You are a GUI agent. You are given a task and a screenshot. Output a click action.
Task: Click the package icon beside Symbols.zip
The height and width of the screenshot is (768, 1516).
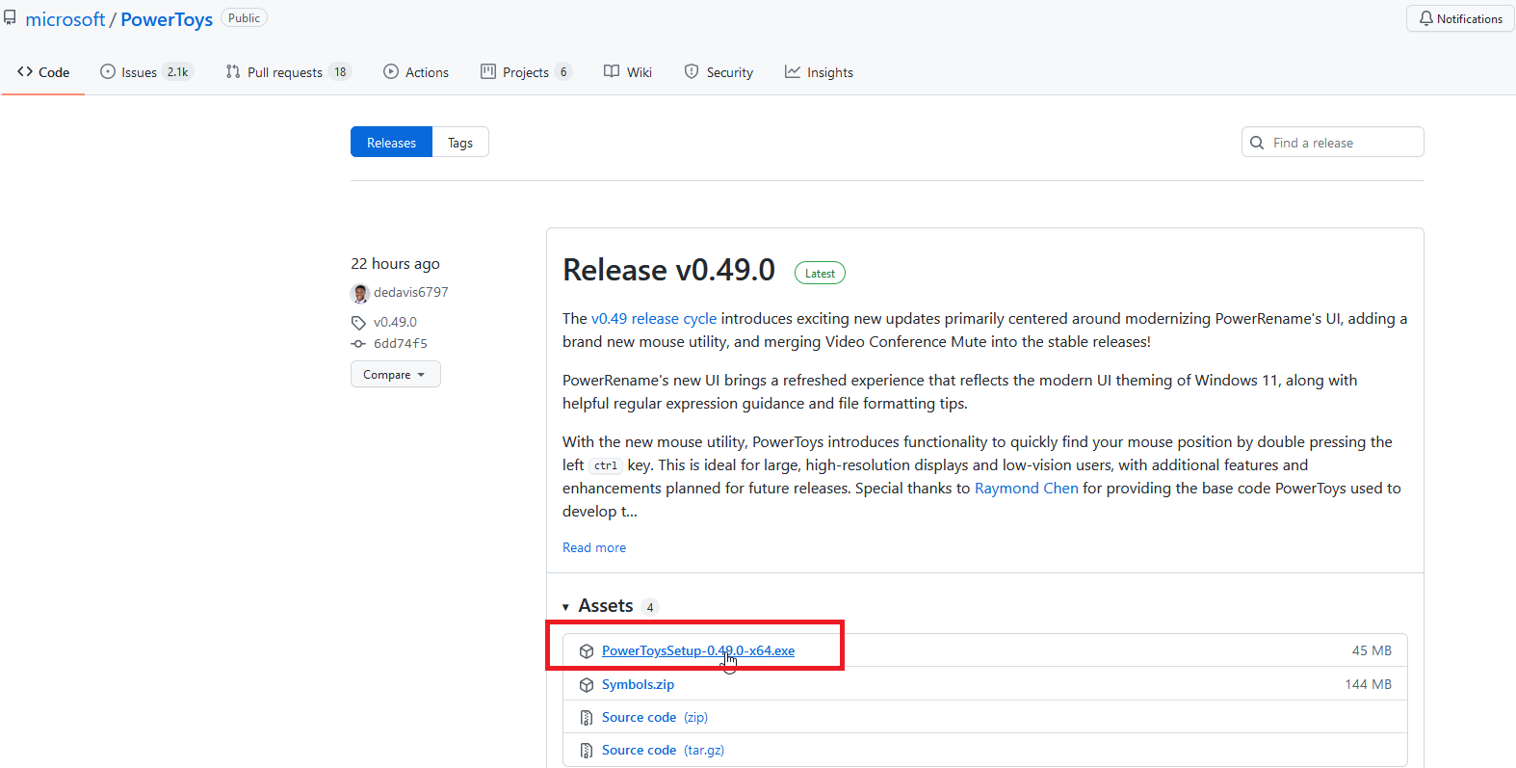[587, 685]
